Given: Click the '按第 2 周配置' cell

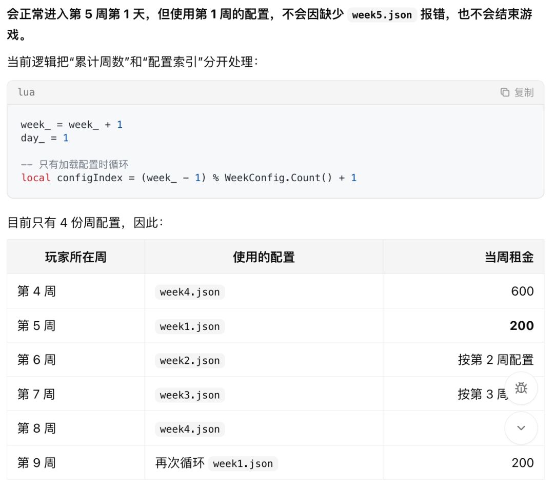Looking at the screenshot, I should point(496,360).
